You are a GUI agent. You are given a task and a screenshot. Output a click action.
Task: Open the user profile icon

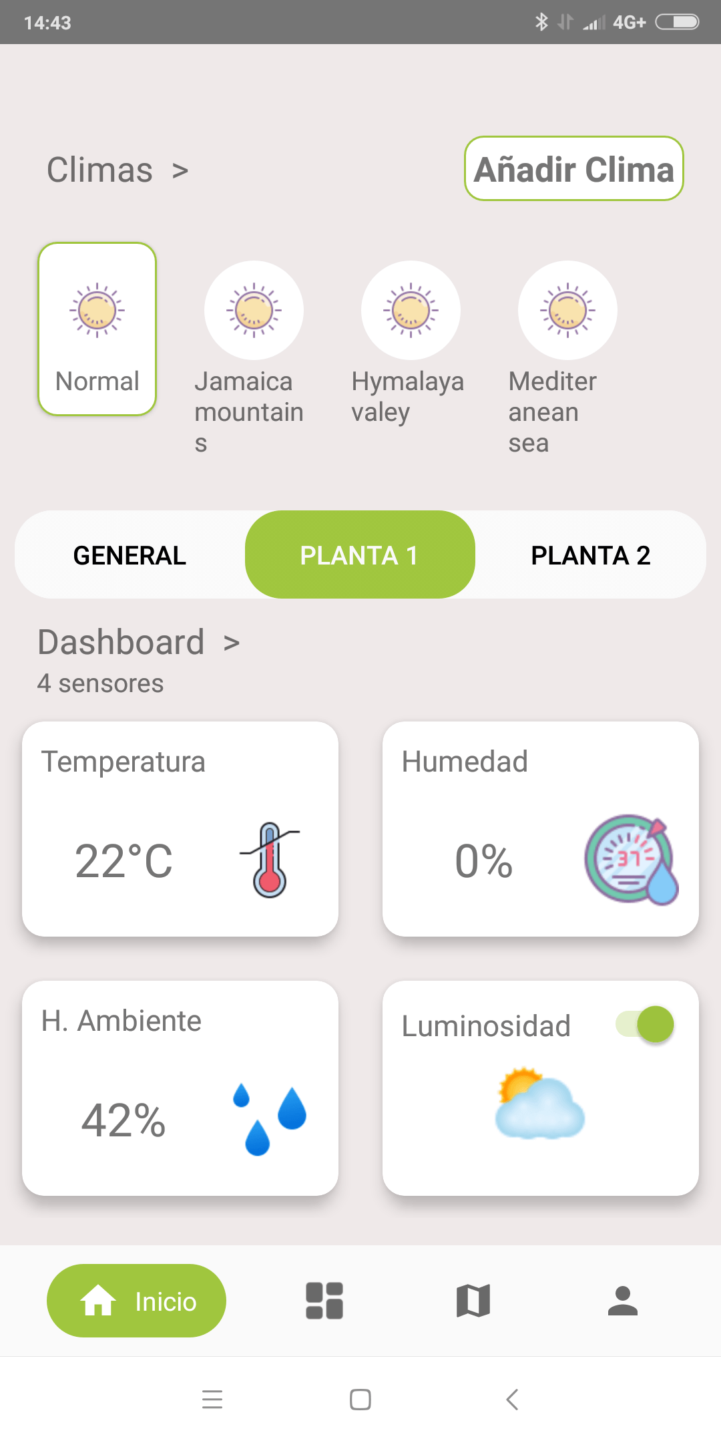[x=622, y=1301]
